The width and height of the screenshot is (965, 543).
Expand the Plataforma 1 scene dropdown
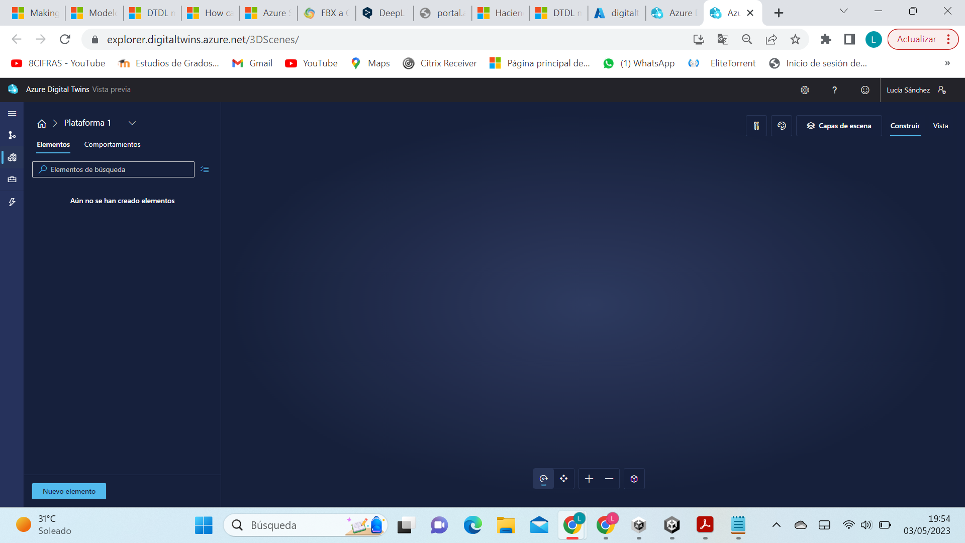pos(132,123)
